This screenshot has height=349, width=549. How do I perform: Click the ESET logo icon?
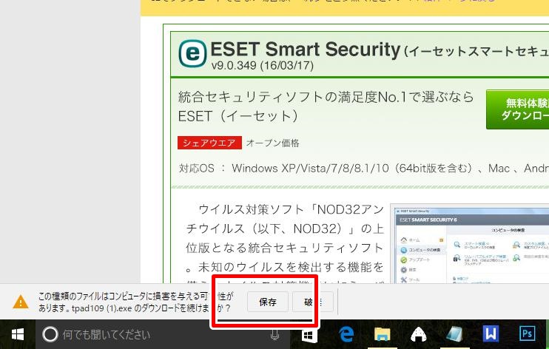[x=192, y=53]
